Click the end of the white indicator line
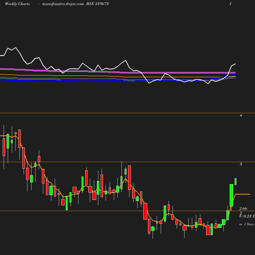The width and height of the screenshot is (255, 255). pyautogui.click(x=236, y=64)
